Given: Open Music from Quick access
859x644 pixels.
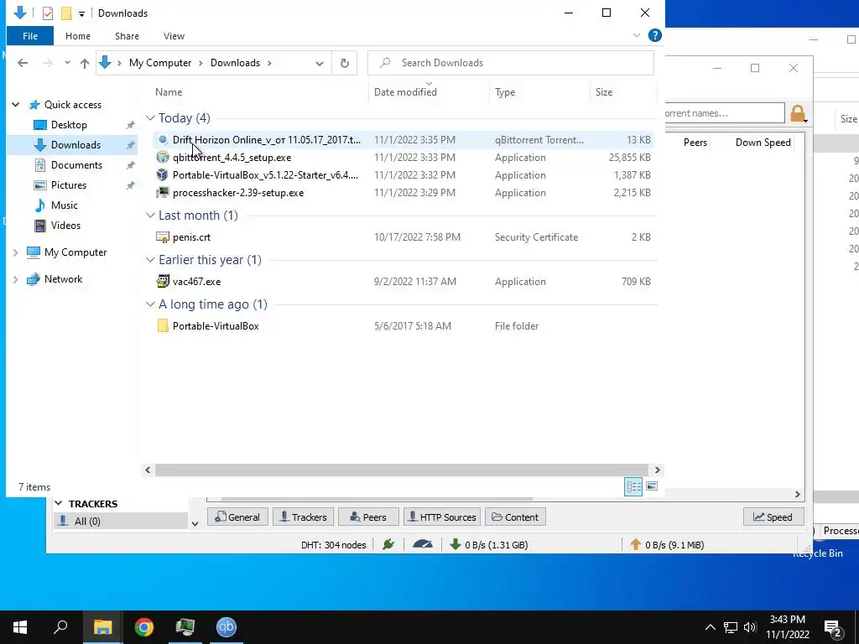Looking at the screenshot, I should tap(64, 205).
